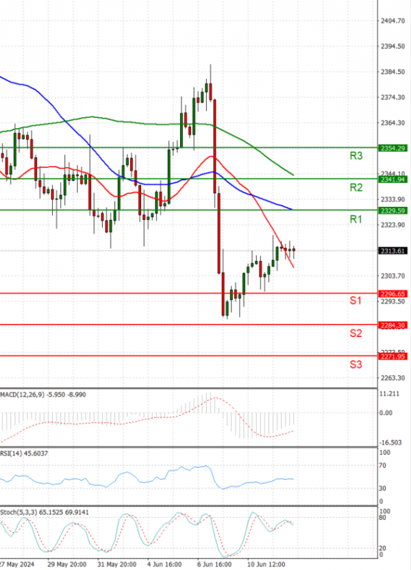411x570 pixels.
Task: Click the 2404.70 price axis value
Action: tap(393, 21)
